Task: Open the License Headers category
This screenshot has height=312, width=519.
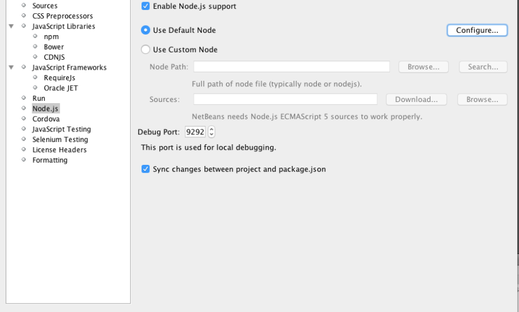Action: coord(59,150)
